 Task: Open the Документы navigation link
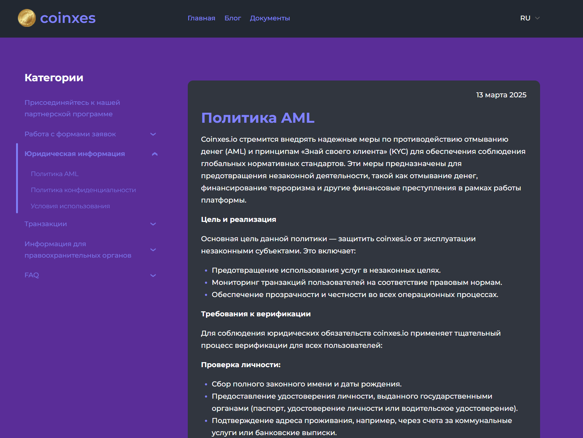[270, 18]
